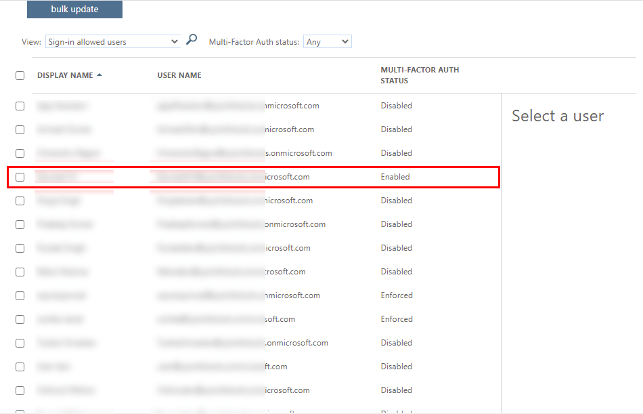
Task: Expand the Multi-Factor Auth status filter dropdown
Action: [x=327, y=42]
